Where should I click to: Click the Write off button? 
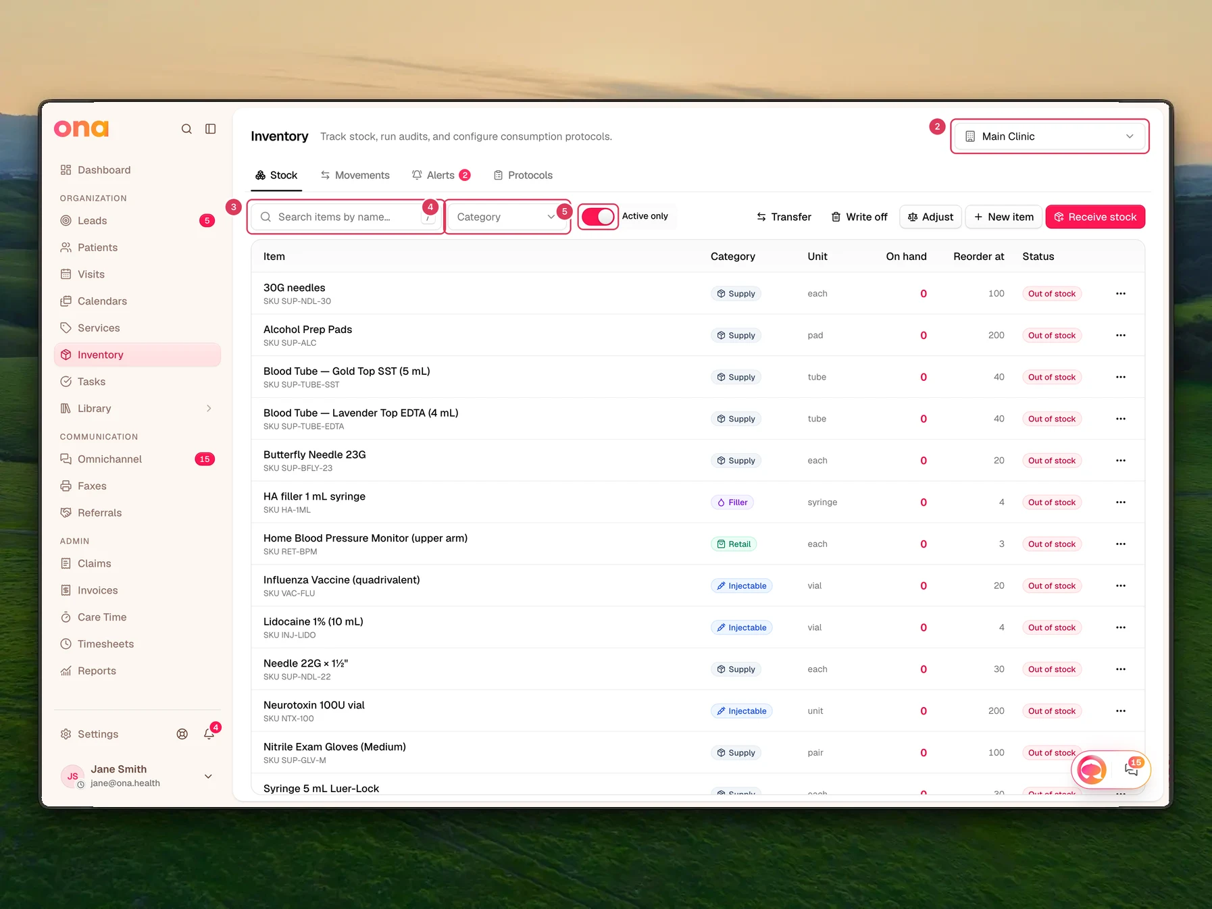tap(859, 217)
